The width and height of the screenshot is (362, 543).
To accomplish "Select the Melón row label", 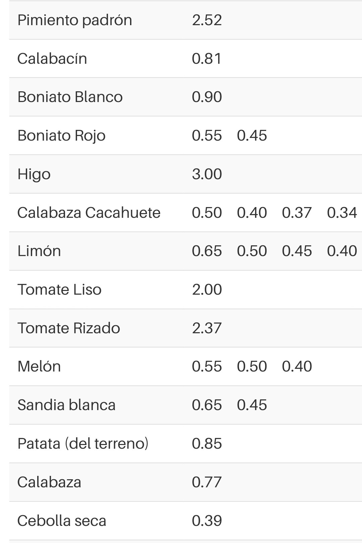I will [39, 366].
